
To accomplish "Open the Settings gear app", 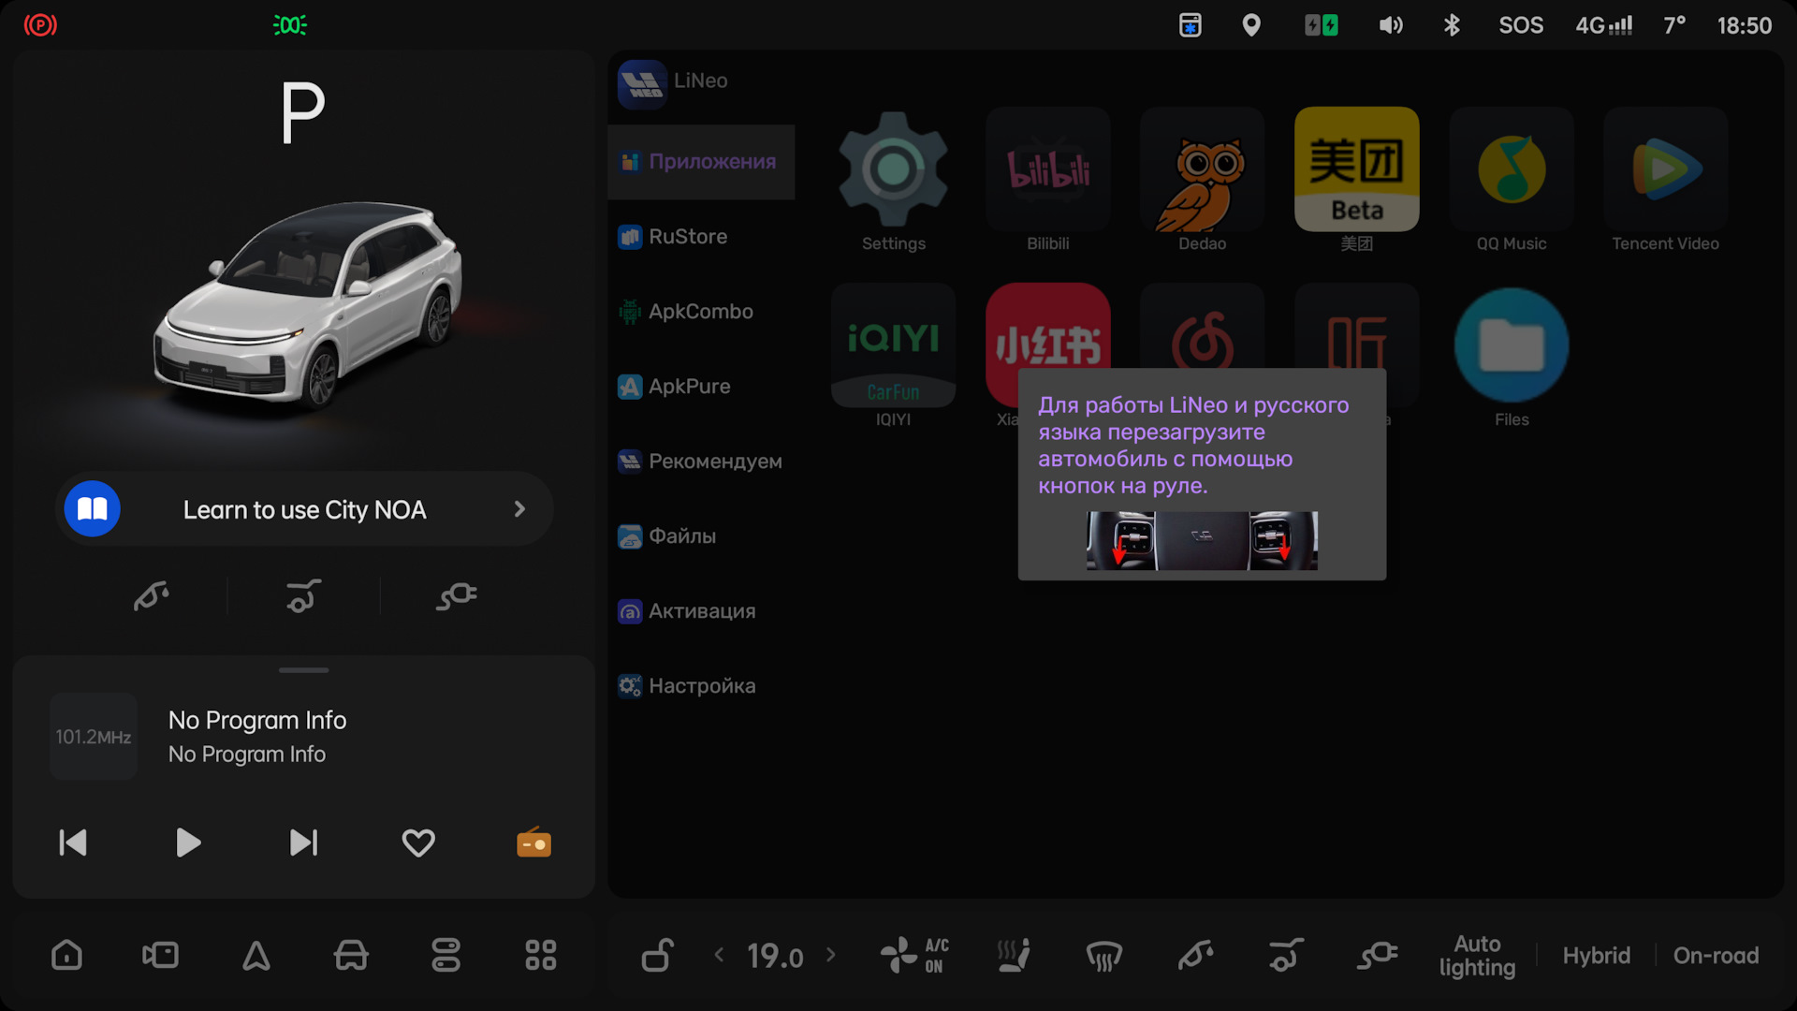I will click(x=893, y=170).
